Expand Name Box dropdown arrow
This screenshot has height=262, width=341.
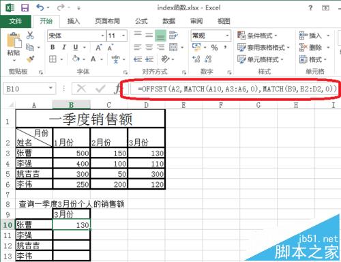(x=50, y=88)
